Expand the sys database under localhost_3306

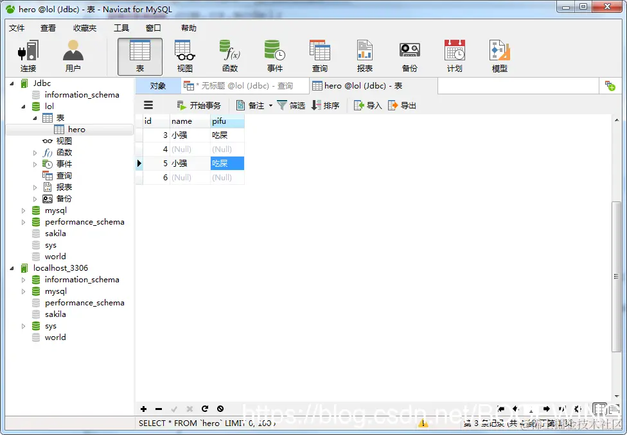(23, 327)
